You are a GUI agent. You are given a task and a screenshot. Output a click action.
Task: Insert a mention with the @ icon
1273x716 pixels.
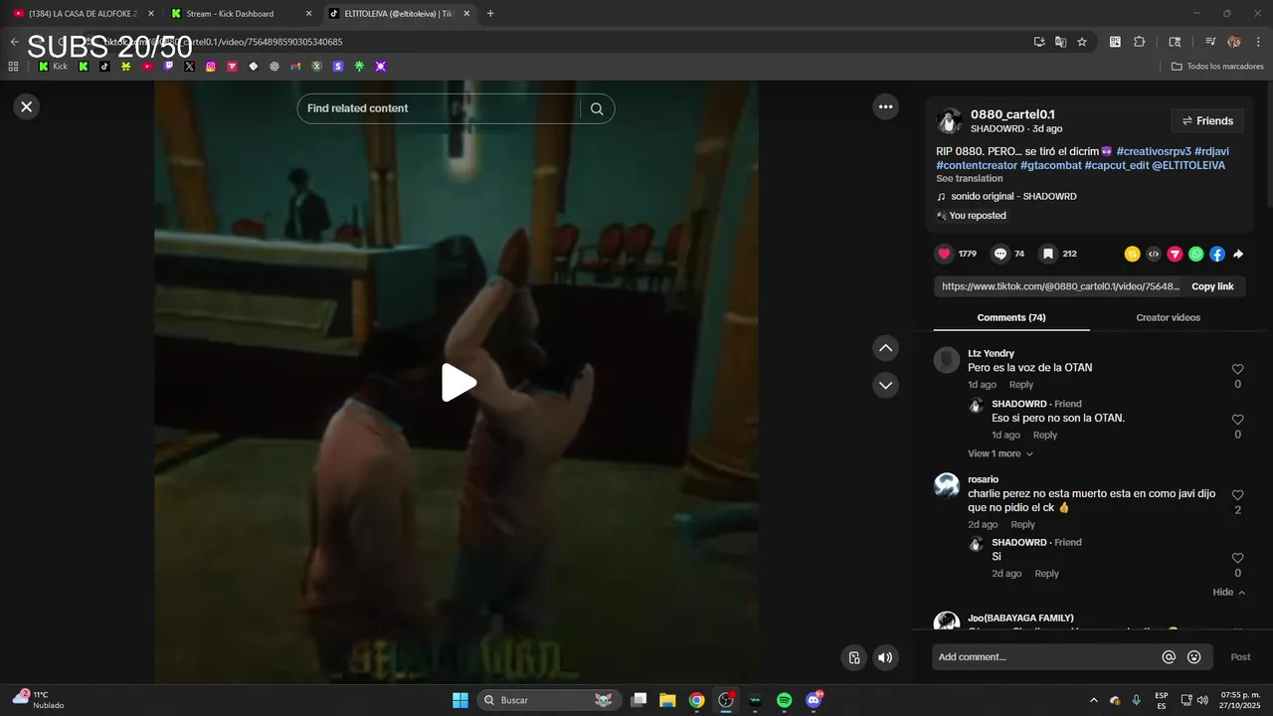pyautogui.click(x=1169, y=657)
